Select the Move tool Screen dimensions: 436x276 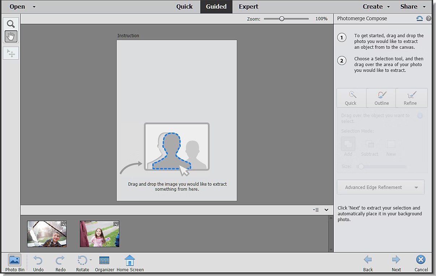[x=11, y=53]
